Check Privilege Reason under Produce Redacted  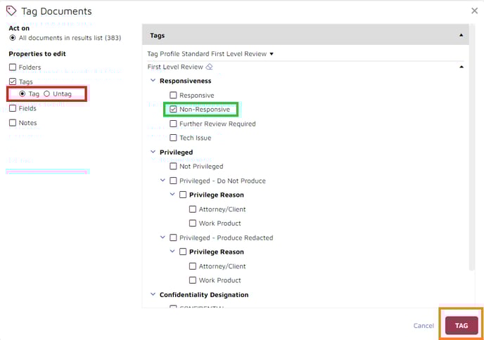click(183, 252)
